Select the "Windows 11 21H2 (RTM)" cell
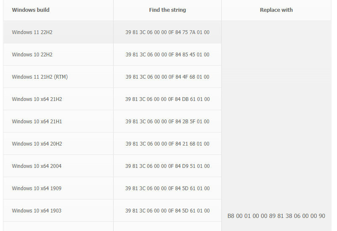The image size is (337, 231). (58, 77)
